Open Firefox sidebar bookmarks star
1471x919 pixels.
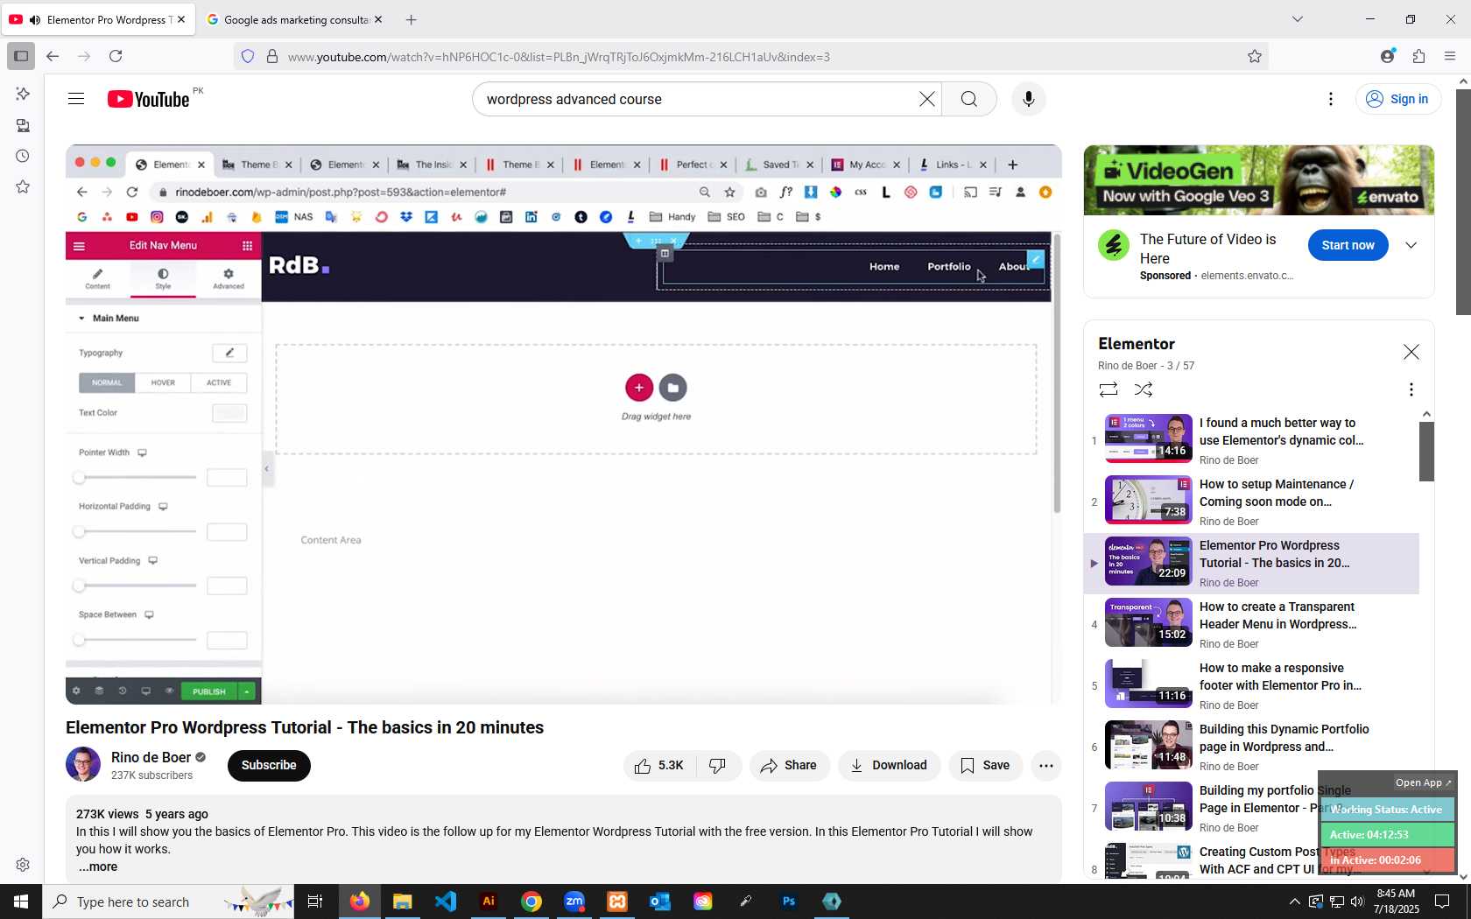(x=23, y=186)
